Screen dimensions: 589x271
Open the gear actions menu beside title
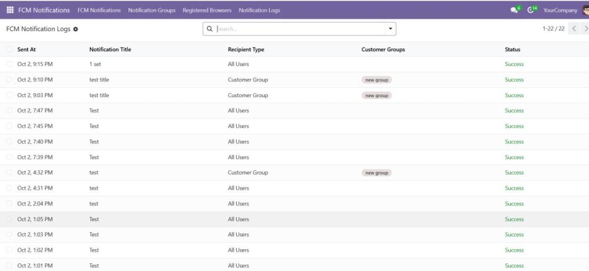coord(75,29)
